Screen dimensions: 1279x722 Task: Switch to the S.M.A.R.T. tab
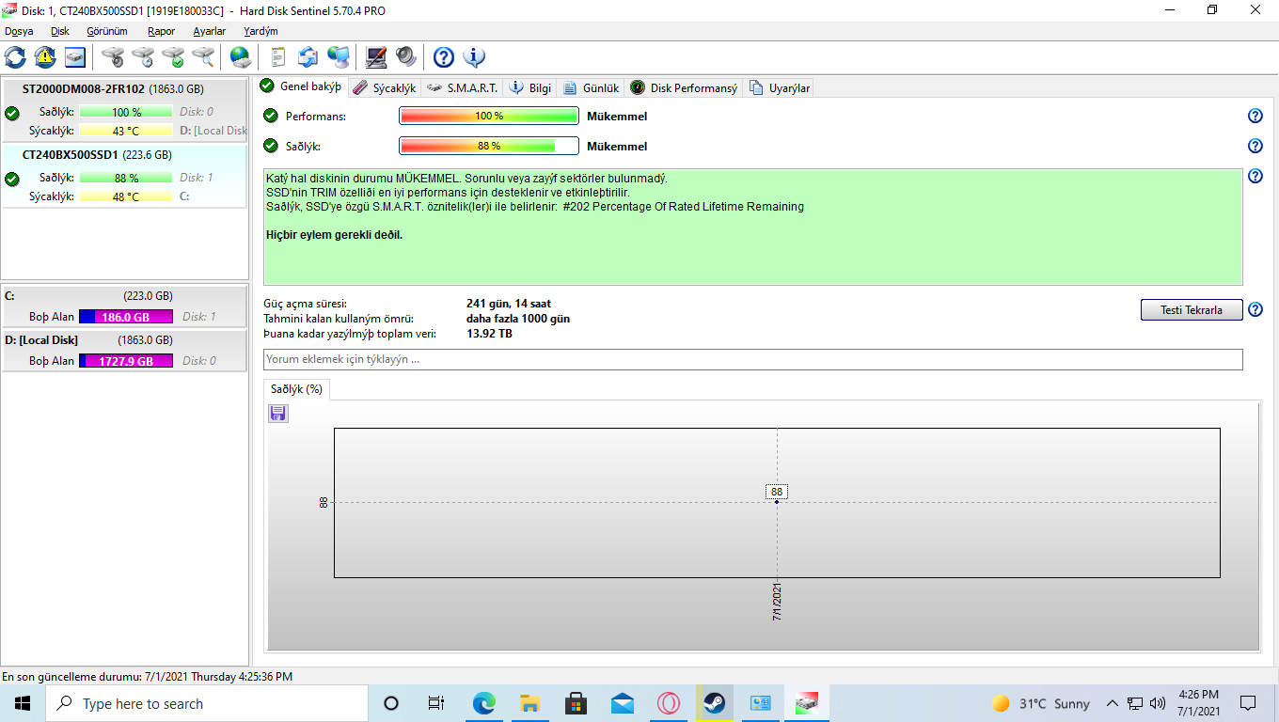pos(463,87)
